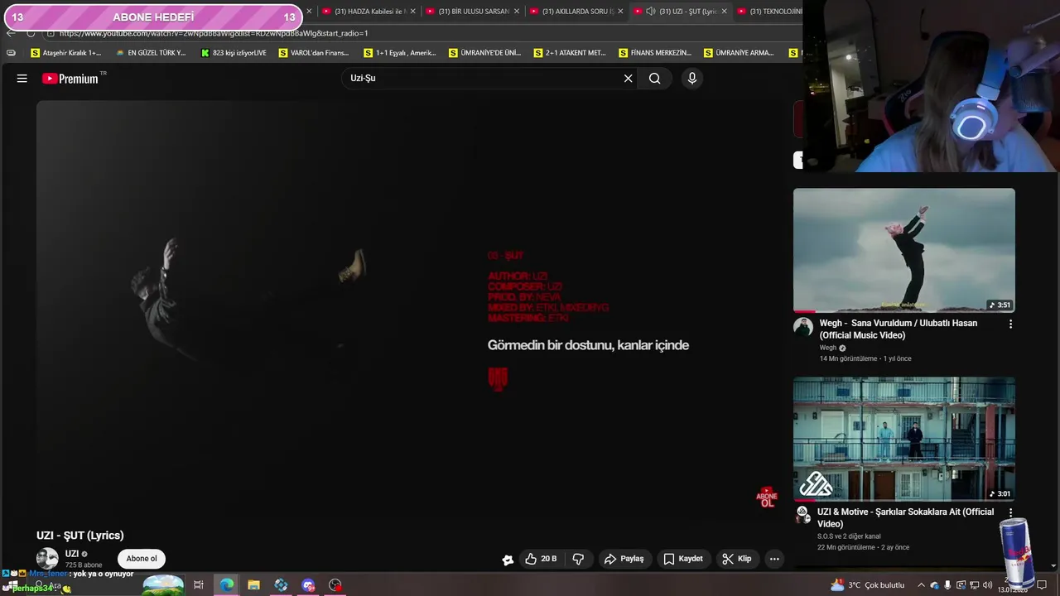Open ÜMRANİYE'DE ÜNİ... bookmark
This screenshot has width=1060, height=596.
(484, 53)
